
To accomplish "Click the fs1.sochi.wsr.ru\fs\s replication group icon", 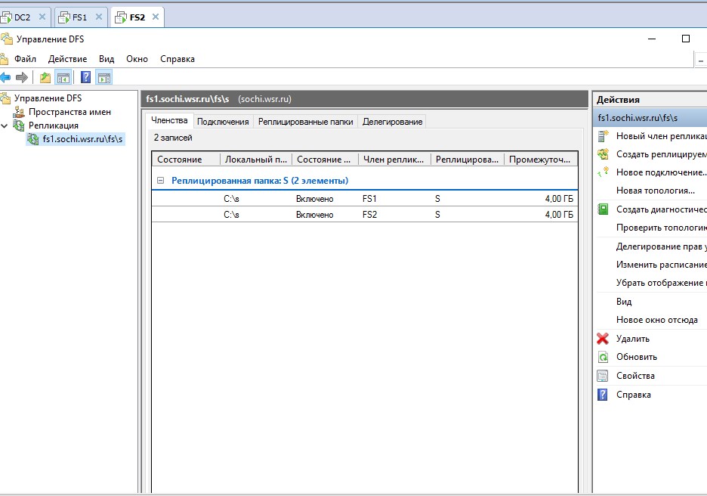I will click(x=33, y=139).
